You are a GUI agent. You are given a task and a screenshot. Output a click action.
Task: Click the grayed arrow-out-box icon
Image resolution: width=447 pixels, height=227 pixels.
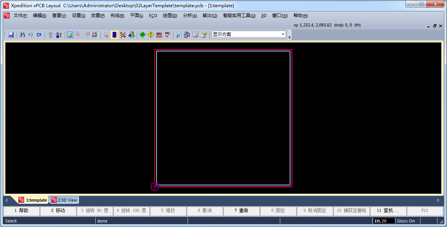pyautogui.click(x=87, y=35)
